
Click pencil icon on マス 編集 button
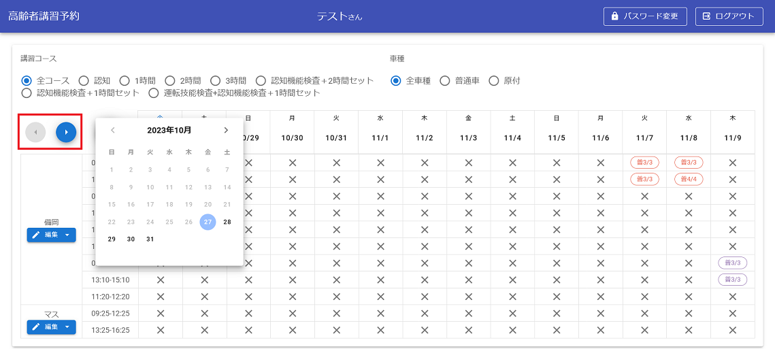tap(36, 327)
